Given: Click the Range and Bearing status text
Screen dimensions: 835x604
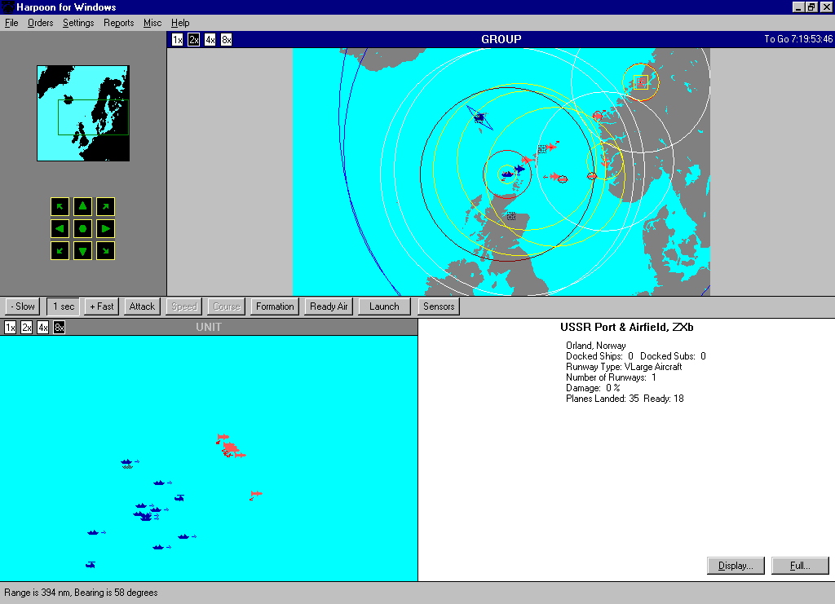Looking at the screenshot, I should [81, 593].
